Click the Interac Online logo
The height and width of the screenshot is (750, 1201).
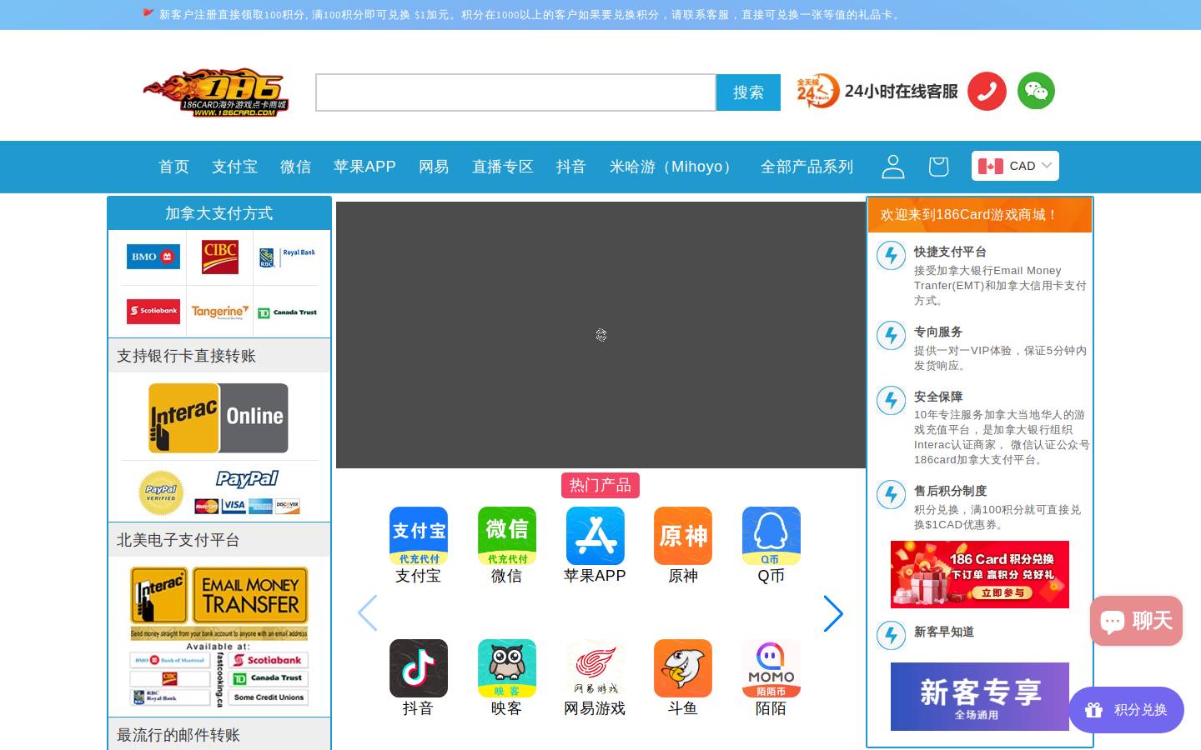[x=219, y=418]
